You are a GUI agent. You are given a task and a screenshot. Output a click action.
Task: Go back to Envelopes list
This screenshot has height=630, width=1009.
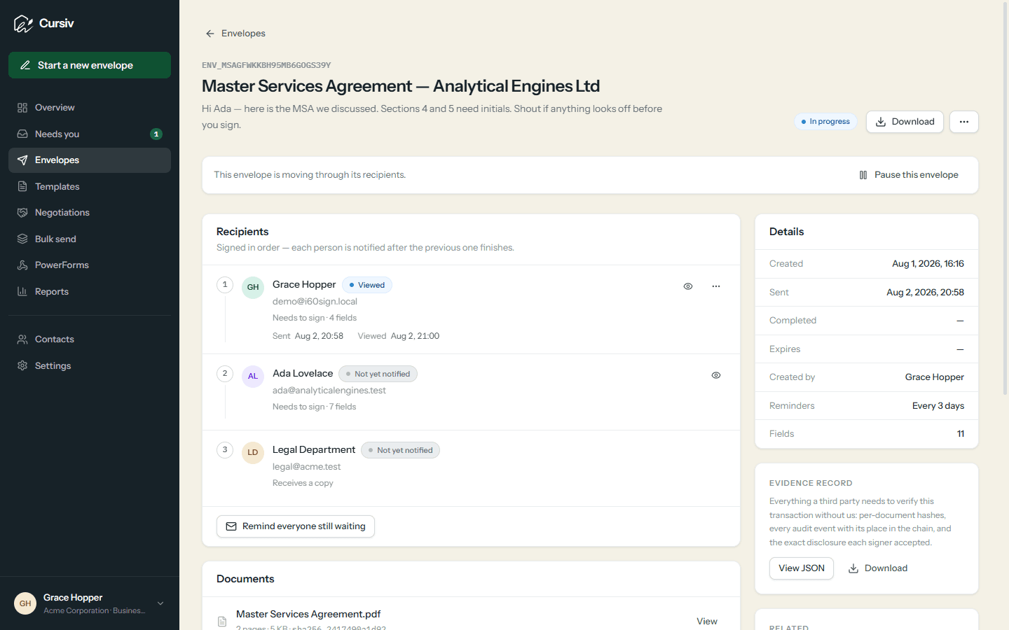[235, 34]
